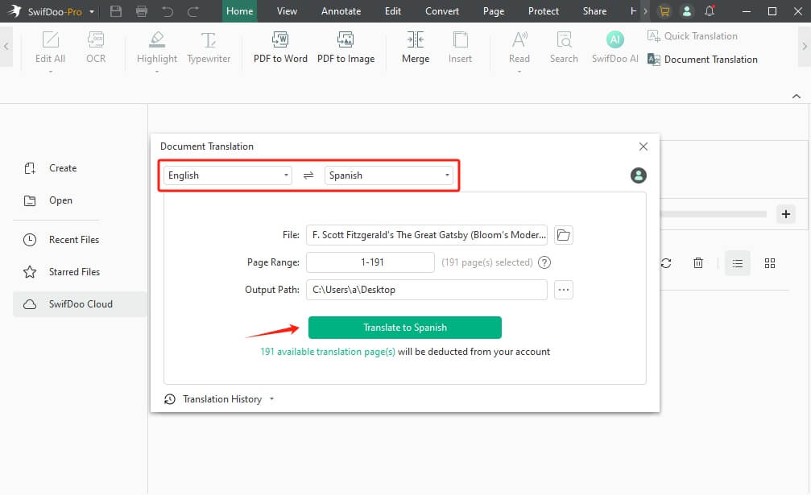
Task: Click Quick Translation in ribbon
Action: [x=693, y=35]
